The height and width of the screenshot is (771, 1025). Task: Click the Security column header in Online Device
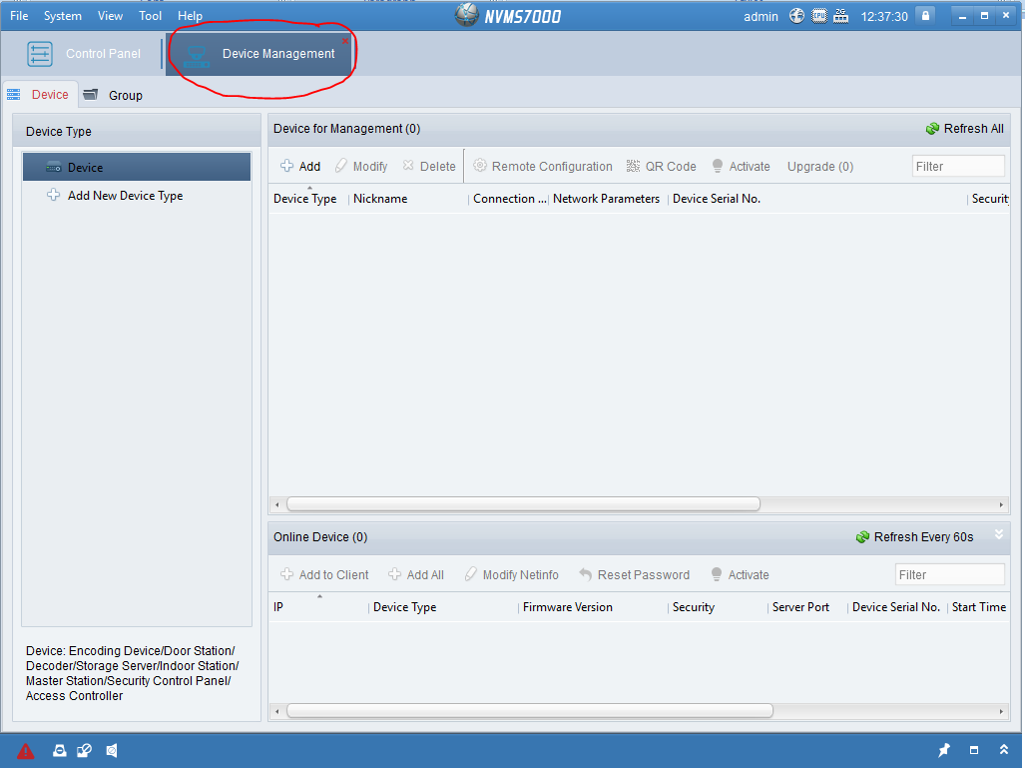[x=694, y=607]
